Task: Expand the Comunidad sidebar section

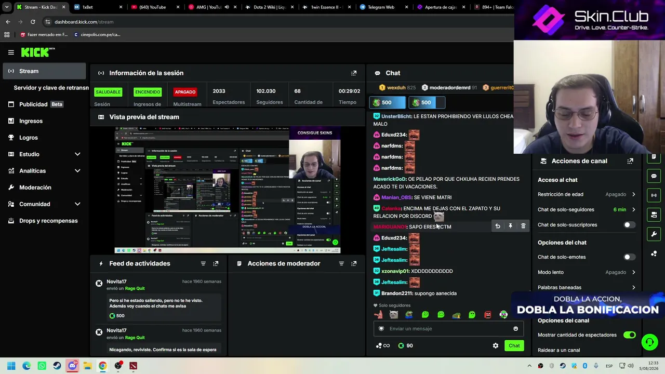Action: click(x=77, y=204)
